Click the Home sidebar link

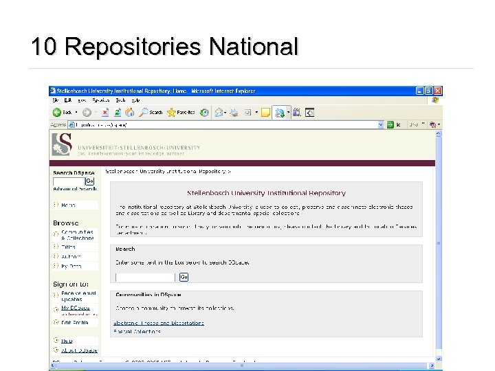pyautogui.click(x=68, y=205)
